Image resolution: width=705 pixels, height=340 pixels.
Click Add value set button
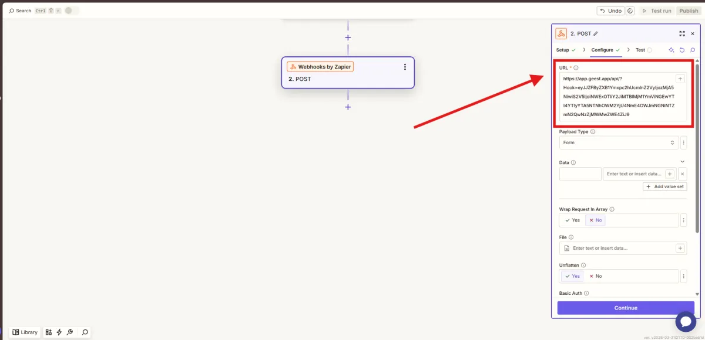[665, 186]
